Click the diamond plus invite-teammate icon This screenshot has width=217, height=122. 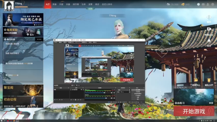pos(162,52)
